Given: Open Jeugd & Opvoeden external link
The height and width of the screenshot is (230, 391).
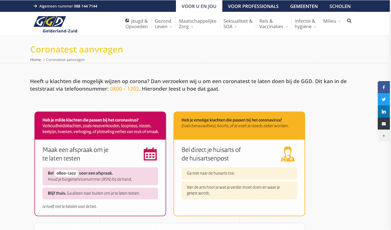Looking at the screenshot, I should [136, 24].
